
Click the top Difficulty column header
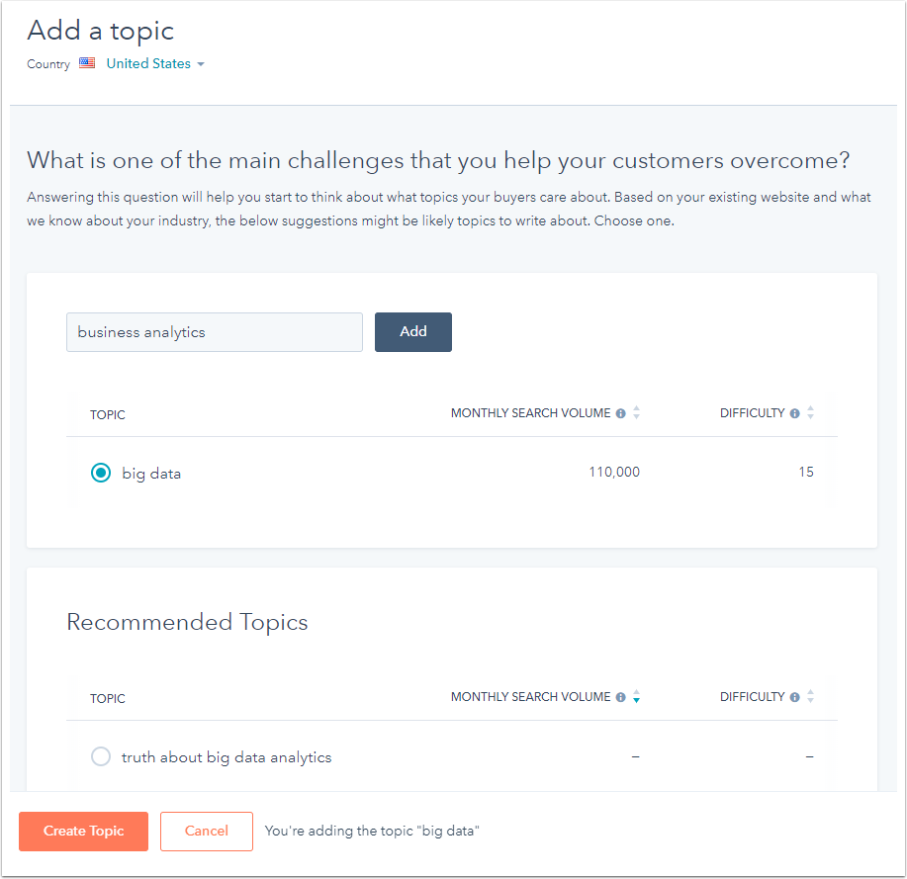pos(752,413)
